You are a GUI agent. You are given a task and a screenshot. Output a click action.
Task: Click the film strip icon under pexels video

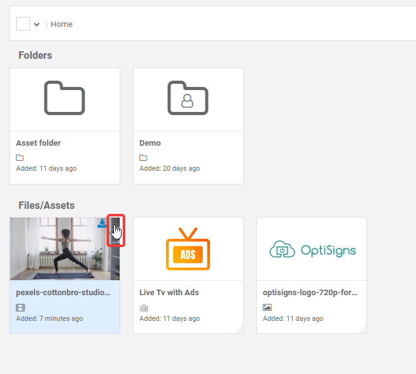tap(21, 308)
